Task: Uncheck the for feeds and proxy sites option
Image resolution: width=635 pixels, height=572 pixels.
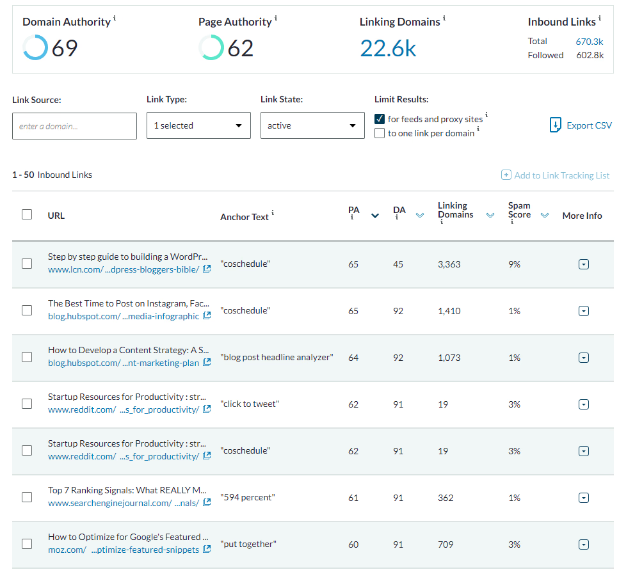Action: [380, 118]
